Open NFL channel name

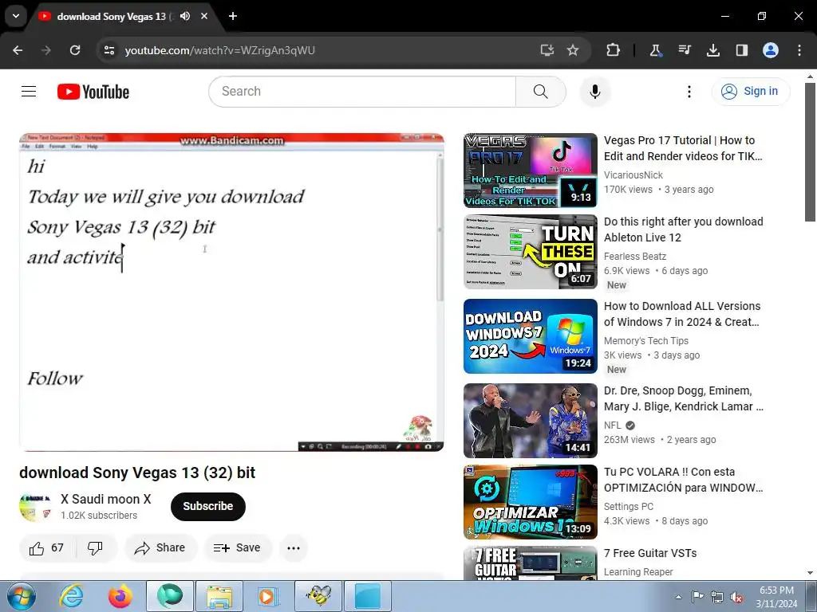(612, 426)
